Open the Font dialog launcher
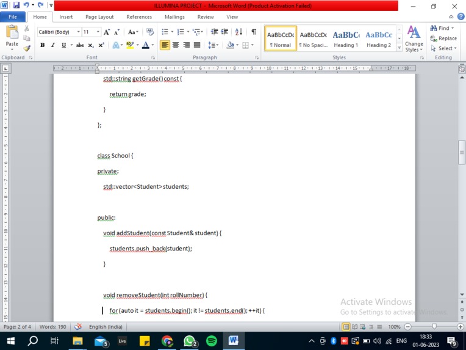The height and width of the screenshot is (350, 466). pos(153,58)
